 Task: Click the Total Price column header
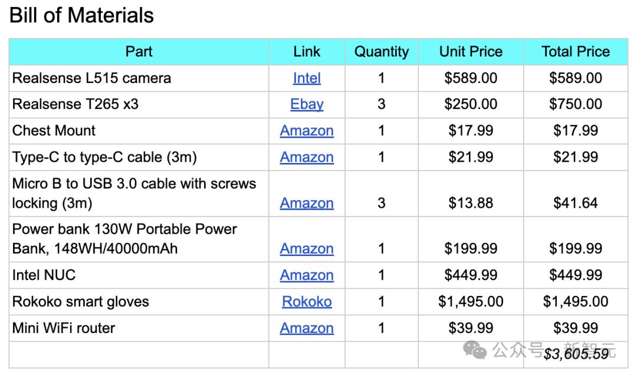[x=576, y=52]
